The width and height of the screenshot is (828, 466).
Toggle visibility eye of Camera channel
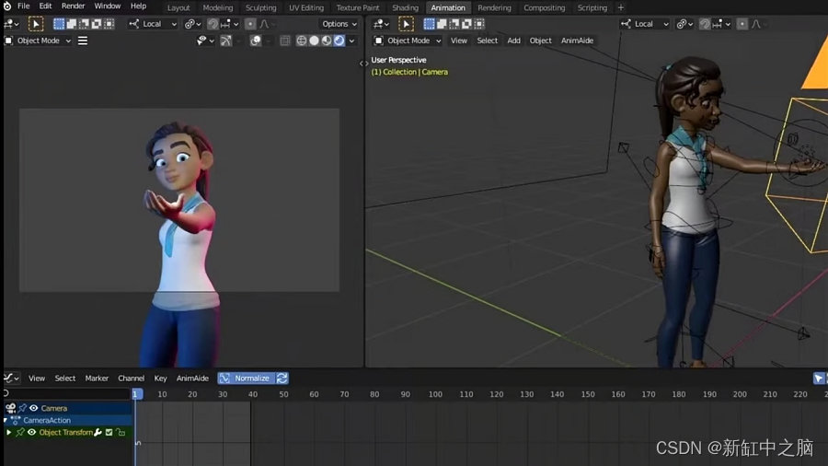click(34, 408)
